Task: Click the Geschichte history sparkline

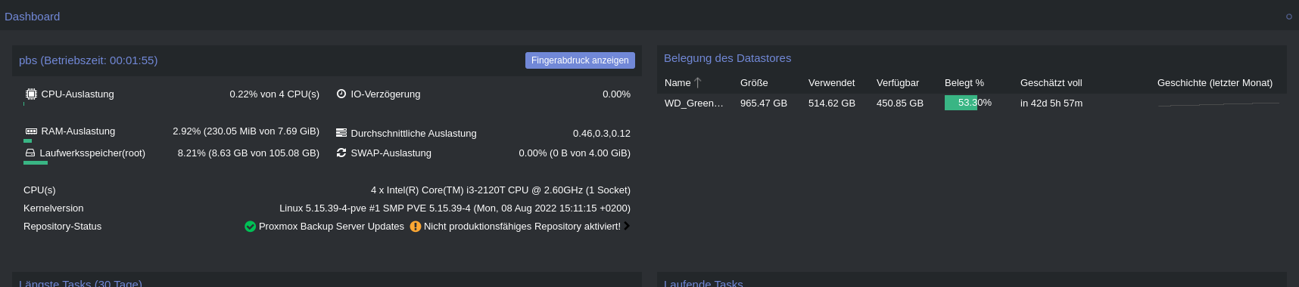Action: pyautogui.click(x=1219, y=103)
